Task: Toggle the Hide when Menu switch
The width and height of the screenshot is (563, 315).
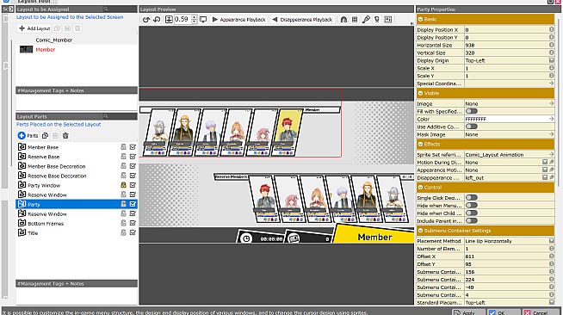Action: pyautogui.click(x=472, y=205)
